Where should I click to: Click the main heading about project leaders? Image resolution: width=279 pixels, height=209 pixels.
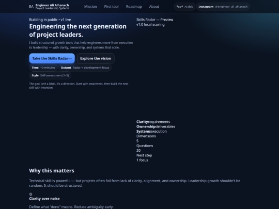pos(78,30)
